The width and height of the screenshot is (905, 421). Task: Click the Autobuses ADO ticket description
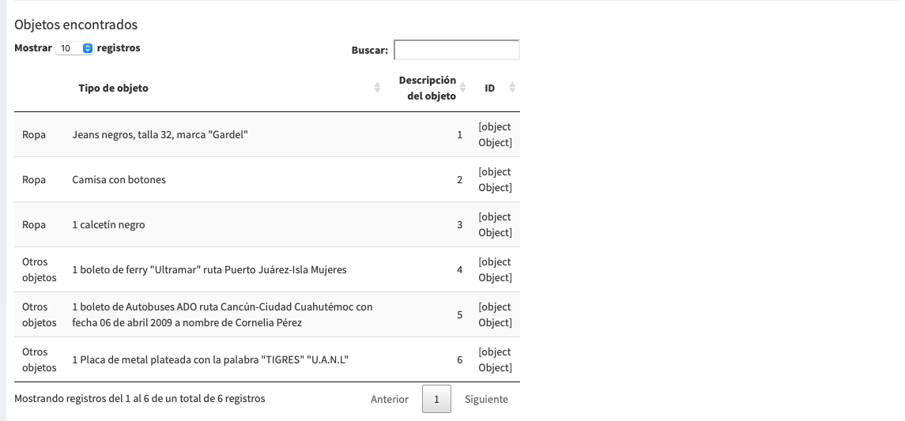(222, 314)
